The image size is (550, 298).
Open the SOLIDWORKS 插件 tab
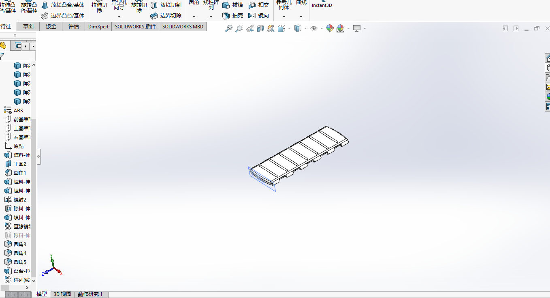pyautogui.click(x=135, y=26)
